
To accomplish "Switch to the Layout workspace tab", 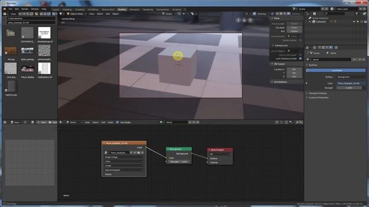I will coord(55,10).
